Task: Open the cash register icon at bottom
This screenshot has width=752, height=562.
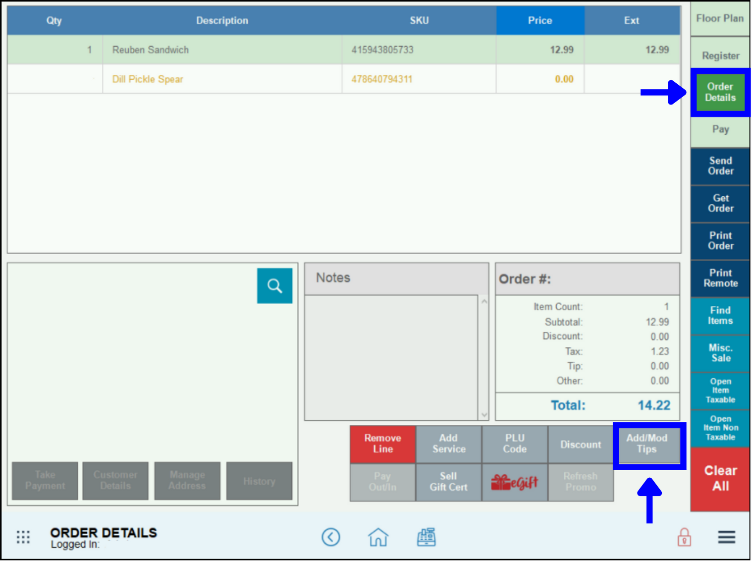Action: point(427,537)
